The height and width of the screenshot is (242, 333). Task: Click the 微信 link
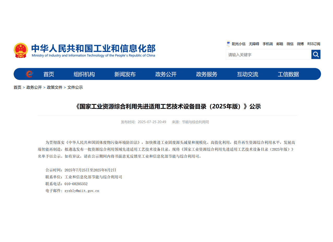point(290,44)
